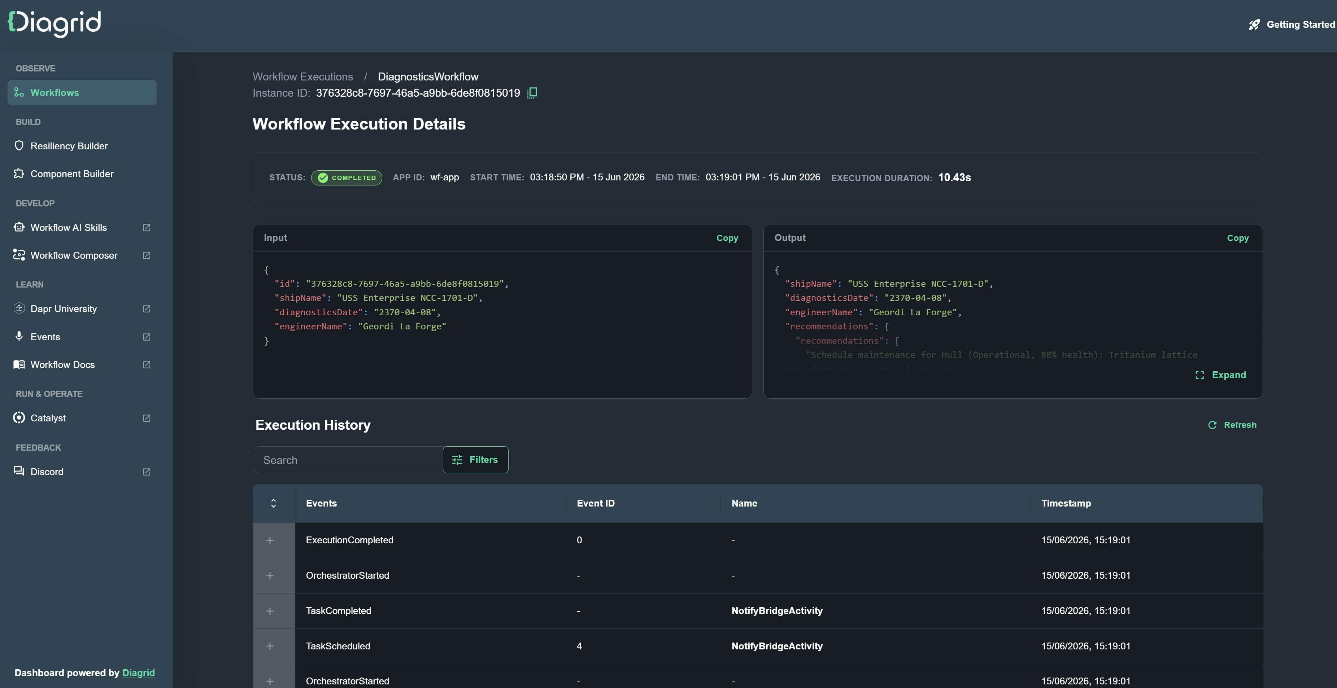Viewport: 1337px width, 688px height.
Task: Click the Discord chat icon
Action: click(x=19, y=471)
